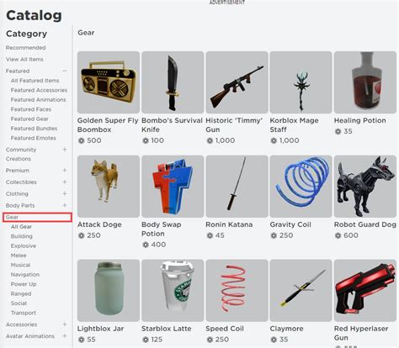399x348 pixels.
Task: Expand the Community Creations plus icon
Action: click(x=65, y=150)
